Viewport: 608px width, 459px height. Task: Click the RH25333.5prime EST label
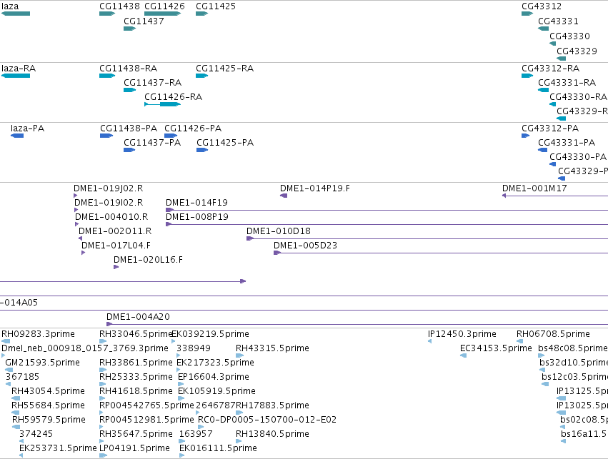click(x=136, y=377)
